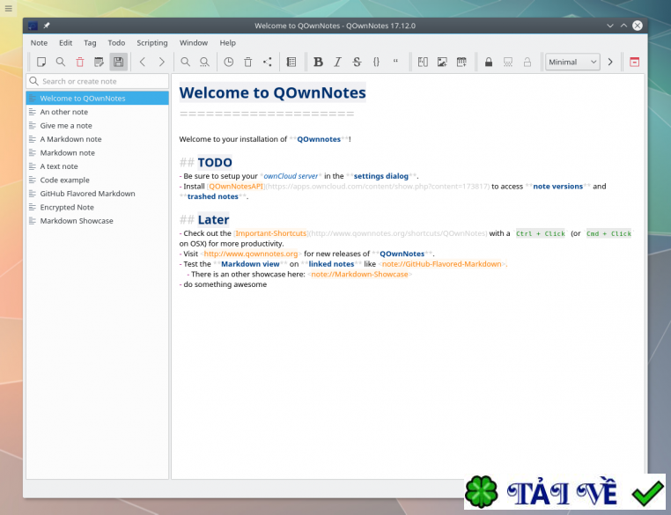Insert a code block with braces icon
This screenshot has height=515, width=671.
[x=376, y=63]
